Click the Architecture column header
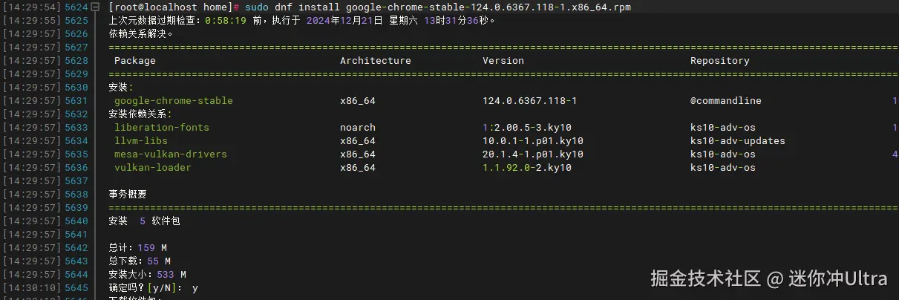 (375, 60)
